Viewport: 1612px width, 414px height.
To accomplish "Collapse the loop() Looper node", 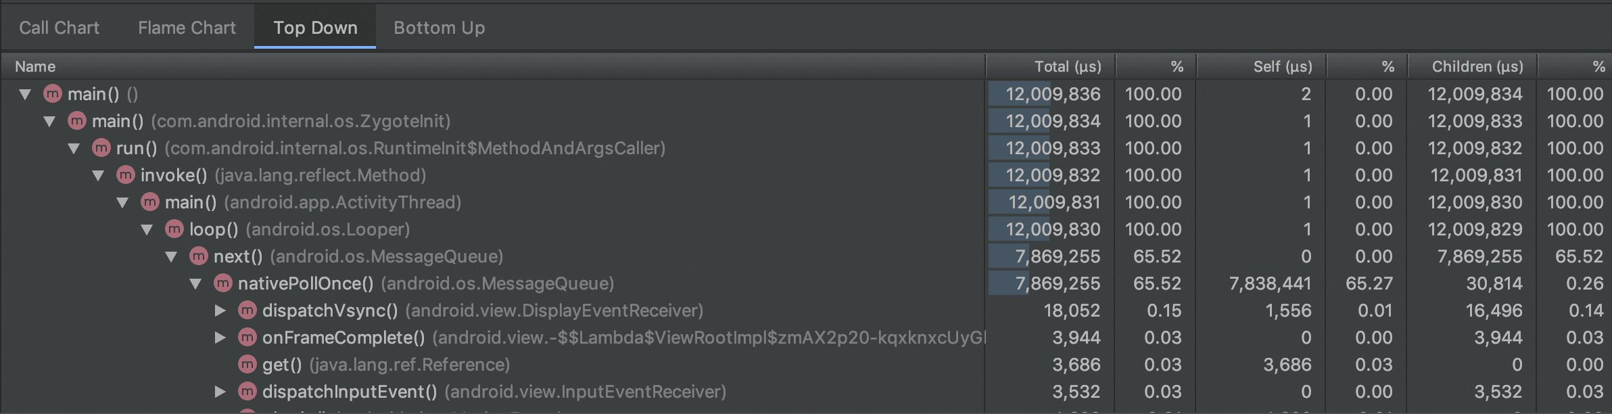I will pyautogui.click(x=147, y=229).
